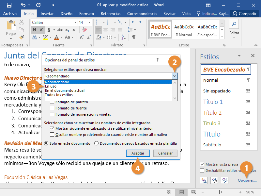261x196 pixels.
Task: Open New Style button in Estilos pane
Action: pyautogui.click(x=204, y=180)
